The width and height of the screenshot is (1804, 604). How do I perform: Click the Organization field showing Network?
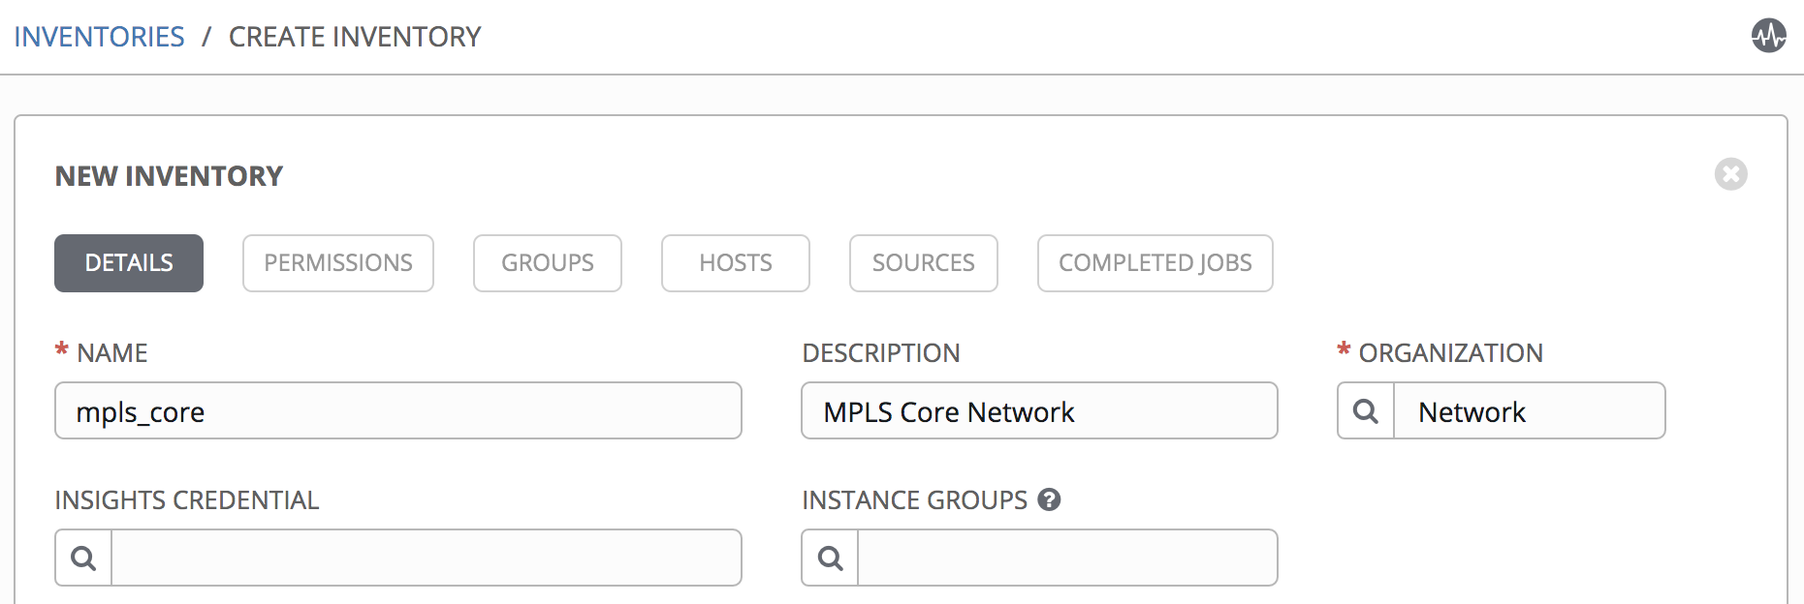(1530, 411)
